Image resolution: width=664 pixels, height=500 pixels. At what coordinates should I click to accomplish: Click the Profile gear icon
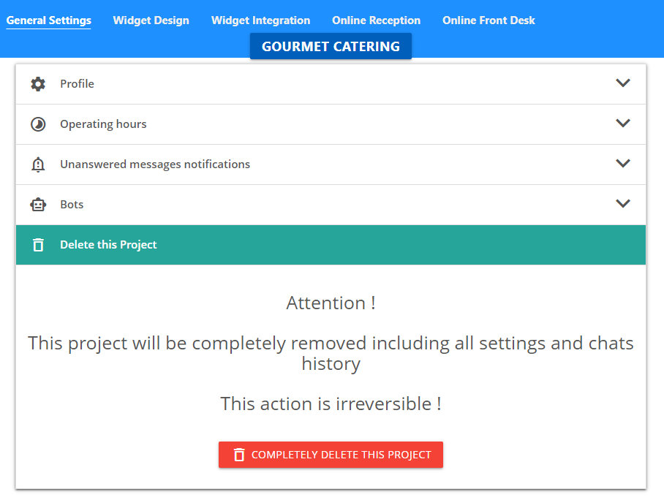(38, 84)
